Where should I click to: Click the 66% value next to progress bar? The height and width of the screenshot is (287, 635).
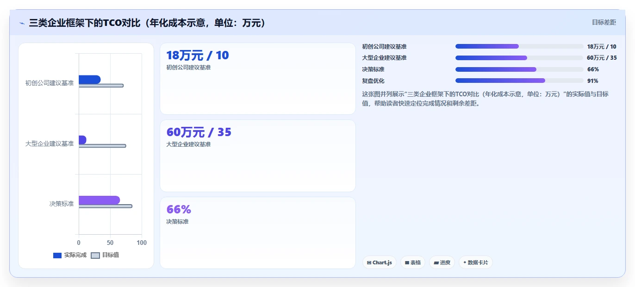tap(593, 69)
